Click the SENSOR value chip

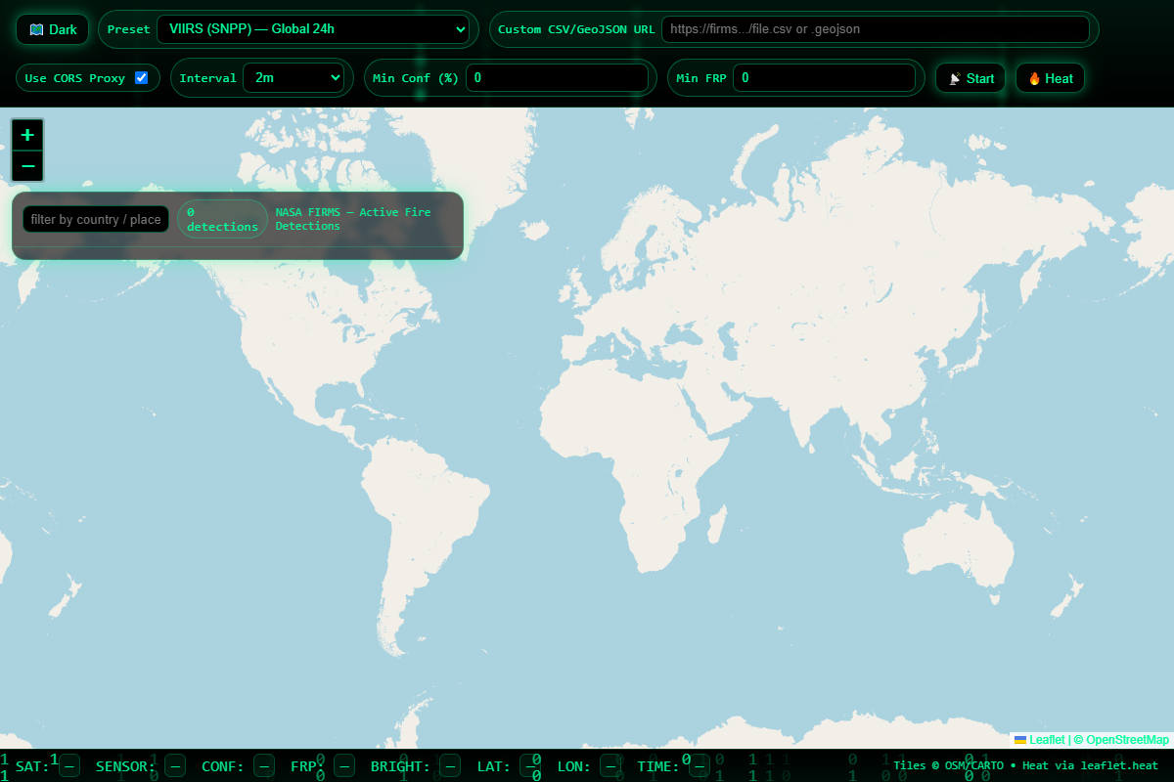click(x=175, y=766)
